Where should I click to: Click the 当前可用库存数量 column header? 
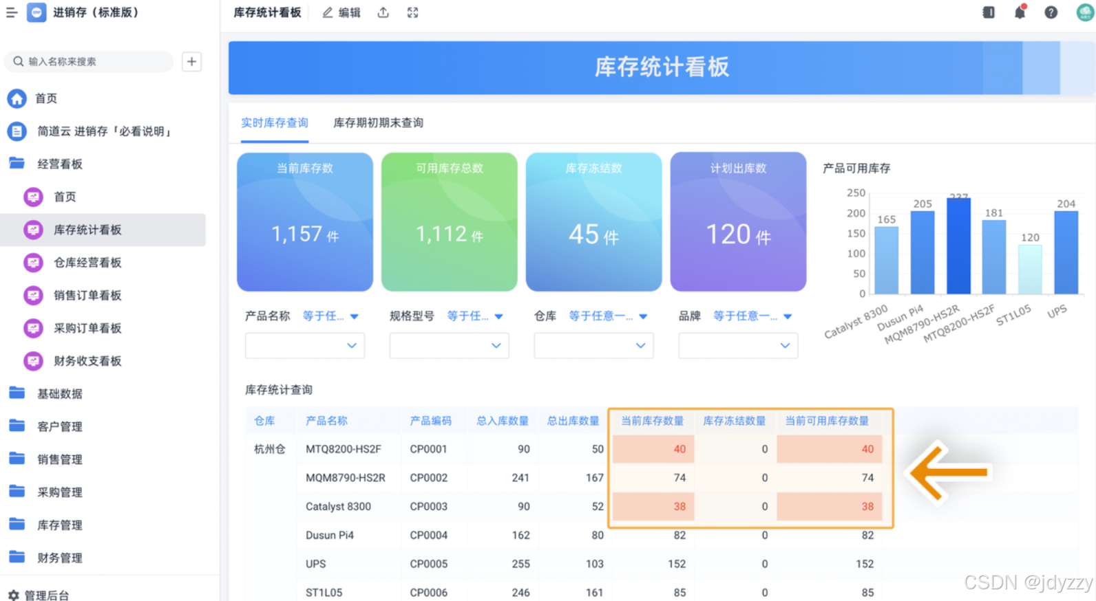(x=827, y=421)
